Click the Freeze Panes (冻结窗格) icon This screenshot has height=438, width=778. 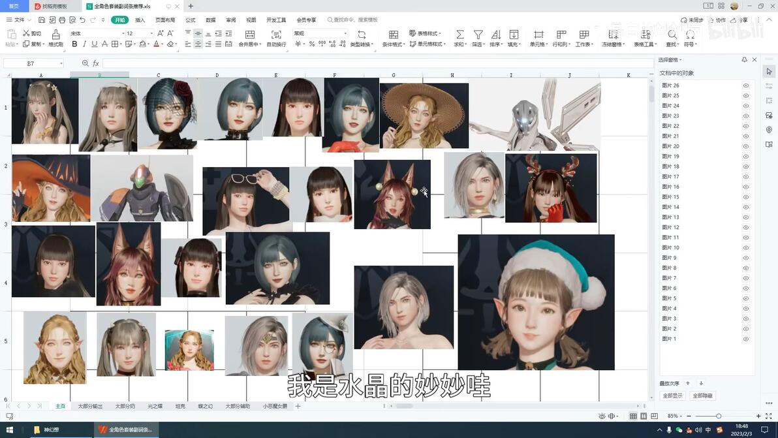[x=613, y=35]
